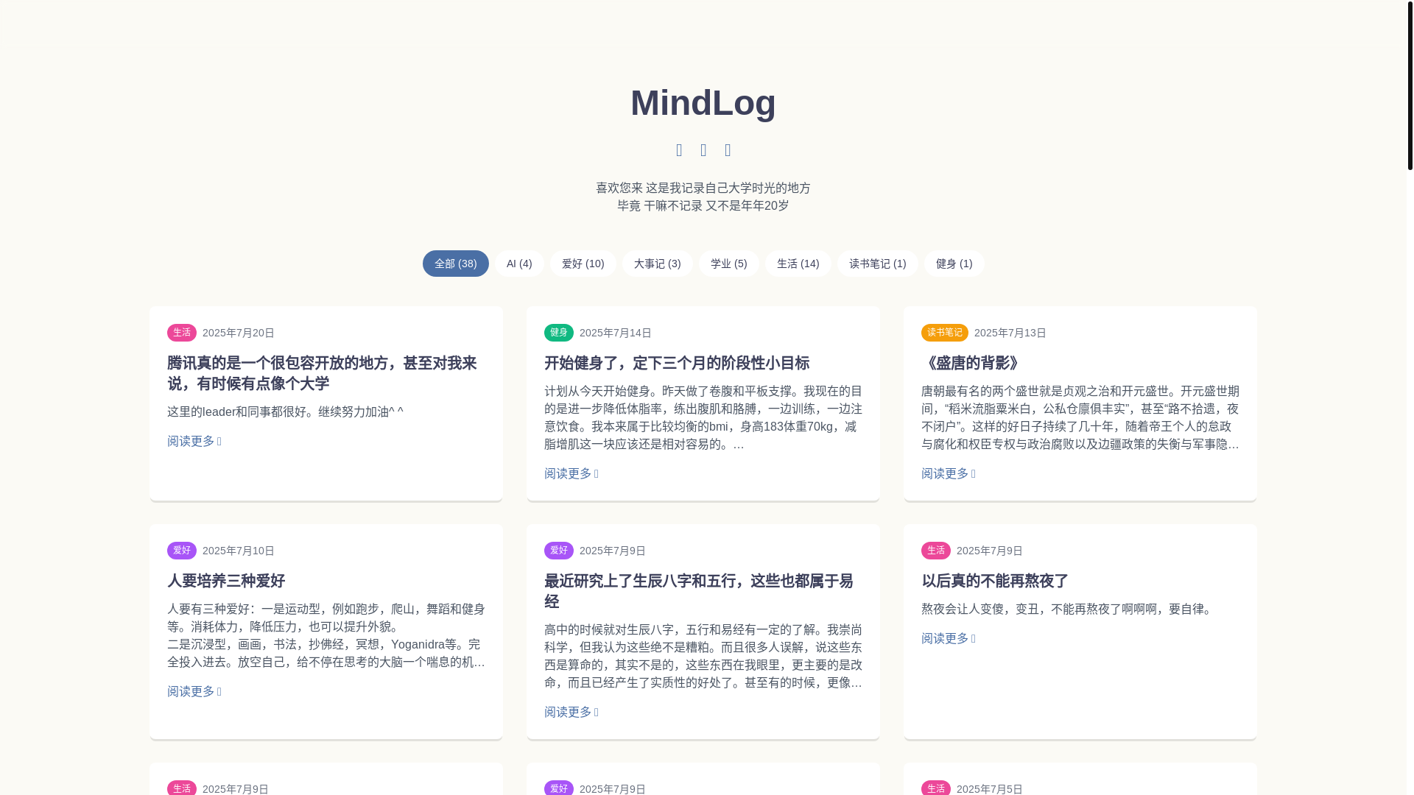Viewport: 1414px width, 795px height.
Task: Click the date 2025年7月14日
Action: 616,333
